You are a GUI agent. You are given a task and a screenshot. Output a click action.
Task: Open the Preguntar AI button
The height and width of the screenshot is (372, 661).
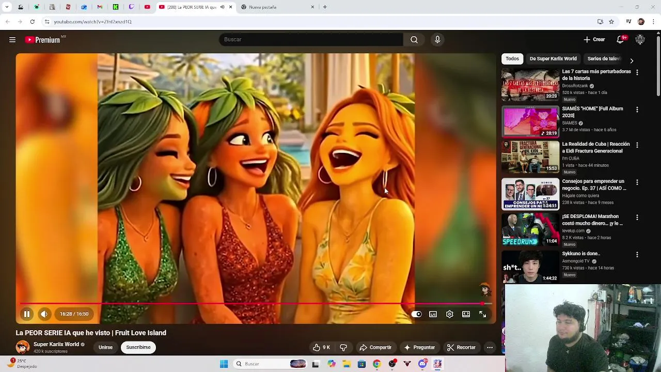419,347
